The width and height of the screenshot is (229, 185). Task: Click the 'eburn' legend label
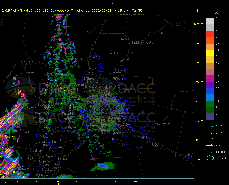[220, 139]
